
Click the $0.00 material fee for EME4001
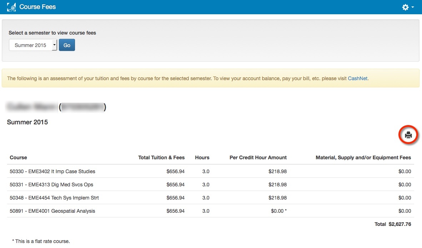click(x=405, y=211)
